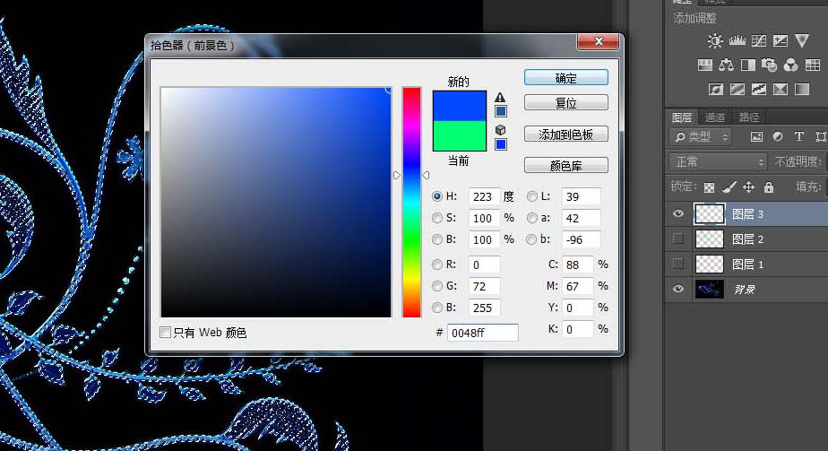Hide the 背景 layer eye icon
The height and width of the screenshot is (451, 828).
coord(678,289)
